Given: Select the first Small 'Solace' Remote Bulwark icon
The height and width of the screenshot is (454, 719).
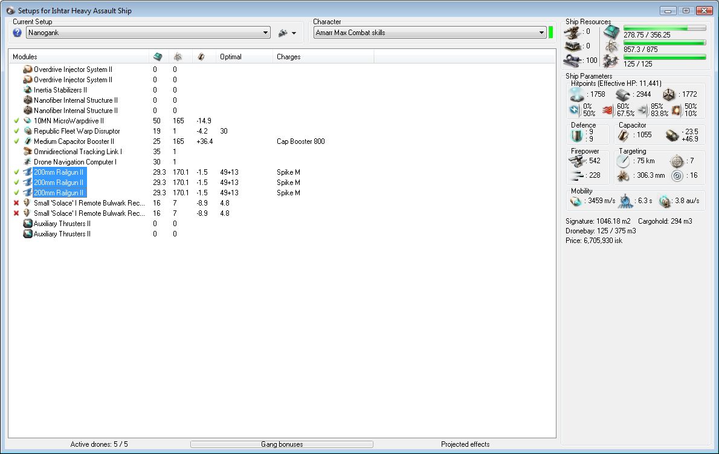Looking at the screenshot, I should point(28,203).
